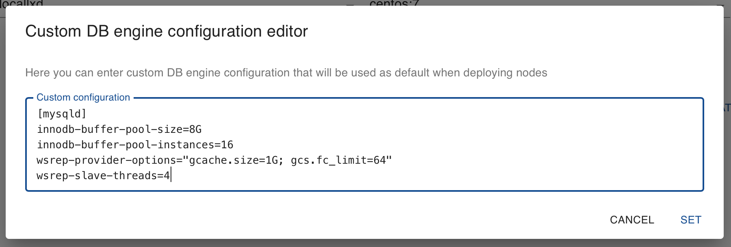Select the wsrep-provider-options line

214,160
